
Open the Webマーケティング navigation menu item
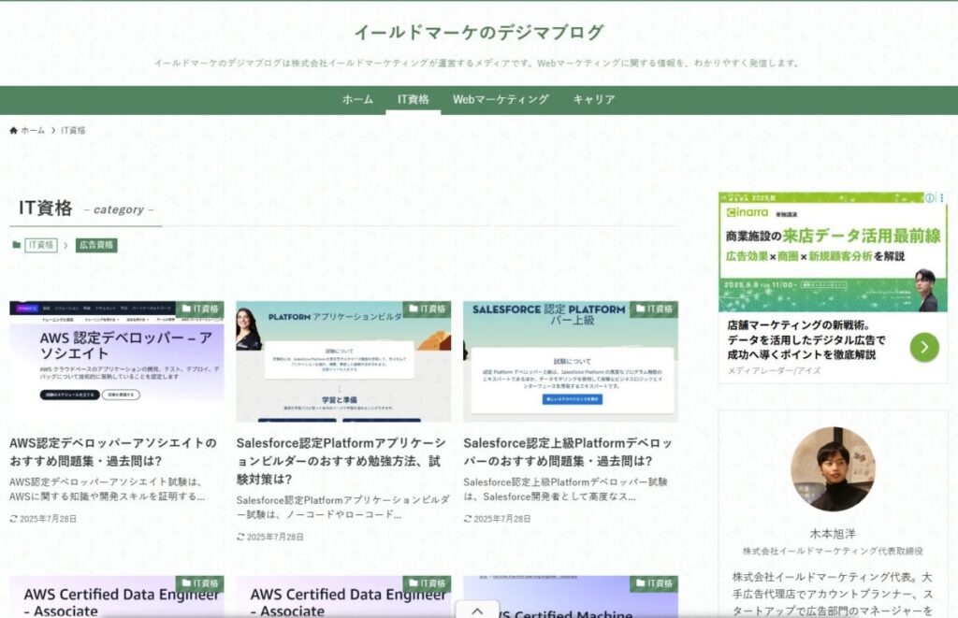[501, 99]
